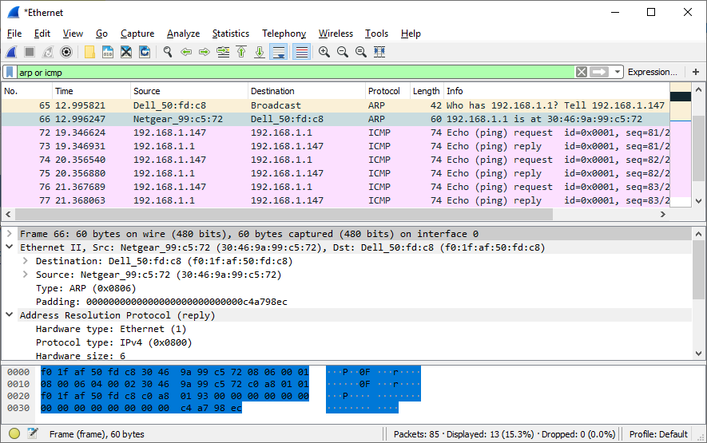Click the Zoom out icon
Screen dimensions: 707x443
click(x=343, y=52)
